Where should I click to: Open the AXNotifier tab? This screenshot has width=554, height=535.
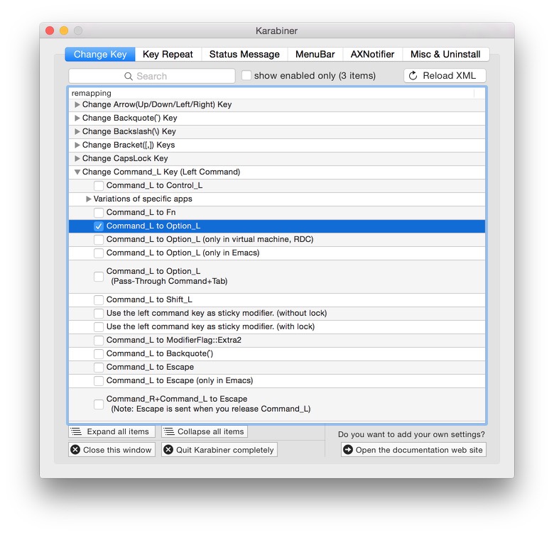tap(372, 55)
